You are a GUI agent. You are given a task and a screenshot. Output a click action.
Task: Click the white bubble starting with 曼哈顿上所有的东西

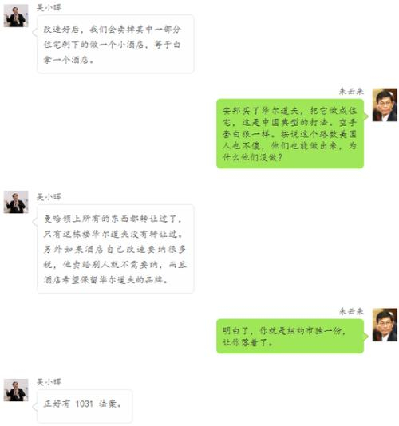[x=115, y=249]
